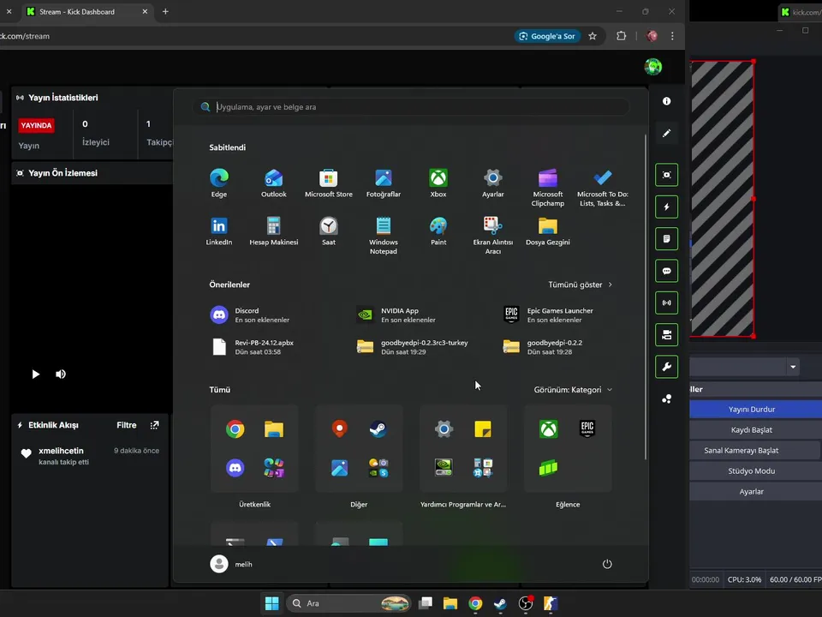
Task: Click Filtre in Etkinlik Akışı
Action: (x=127, y=425)
